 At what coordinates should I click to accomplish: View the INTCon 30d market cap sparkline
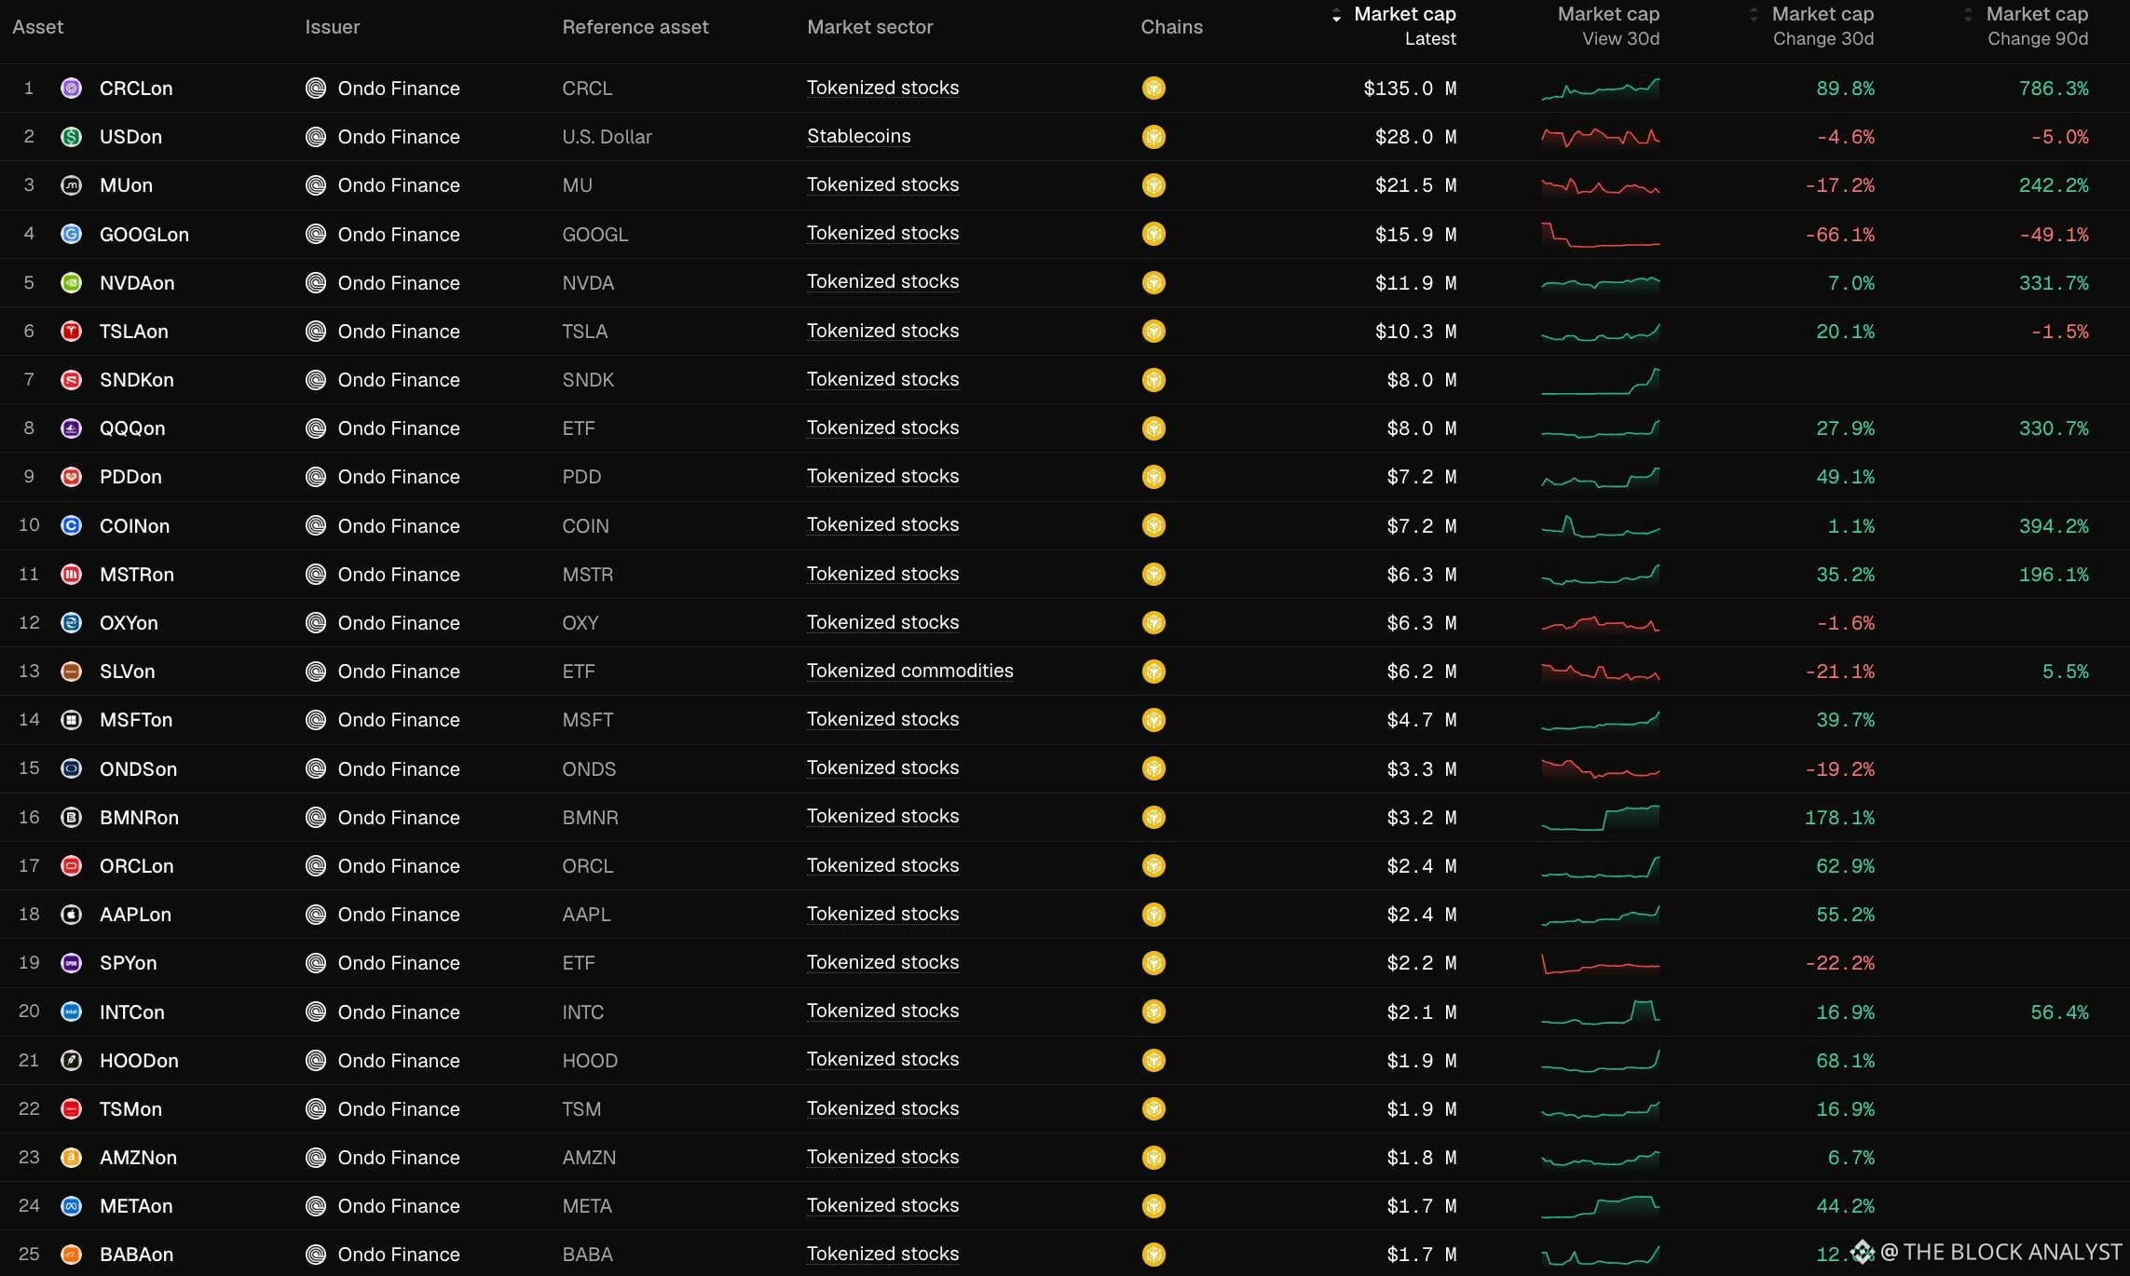(1600, 1011)
